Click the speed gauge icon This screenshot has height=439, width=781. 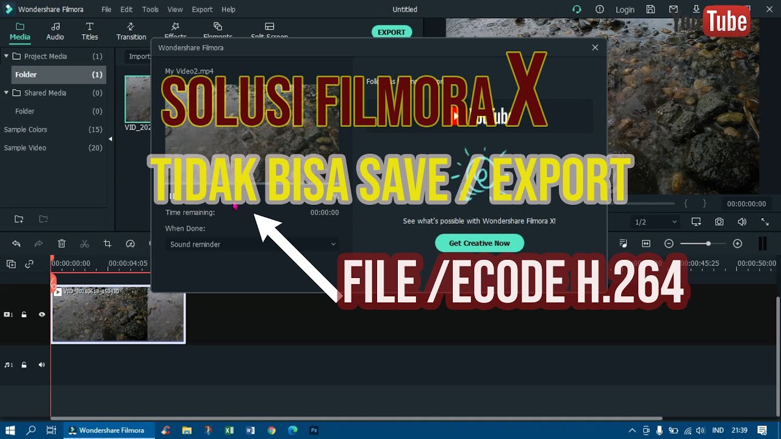tap(130, 244)
